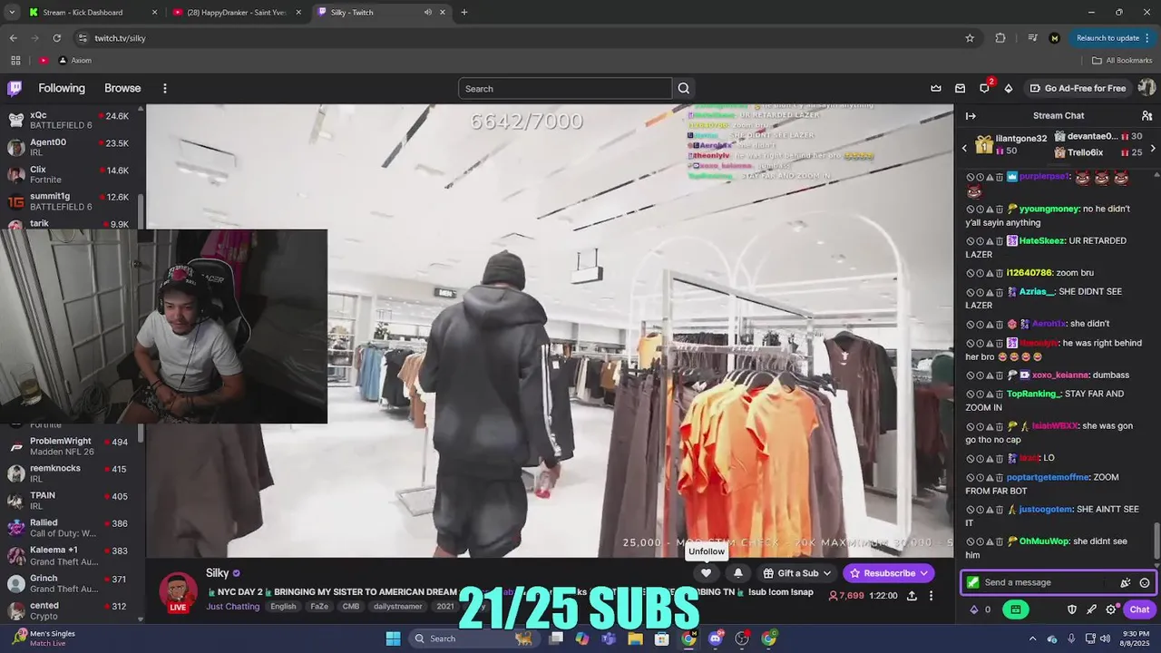Viewport: 1161px width, 653px height.
Task: Share the stream using share icon
Action: 912,596
